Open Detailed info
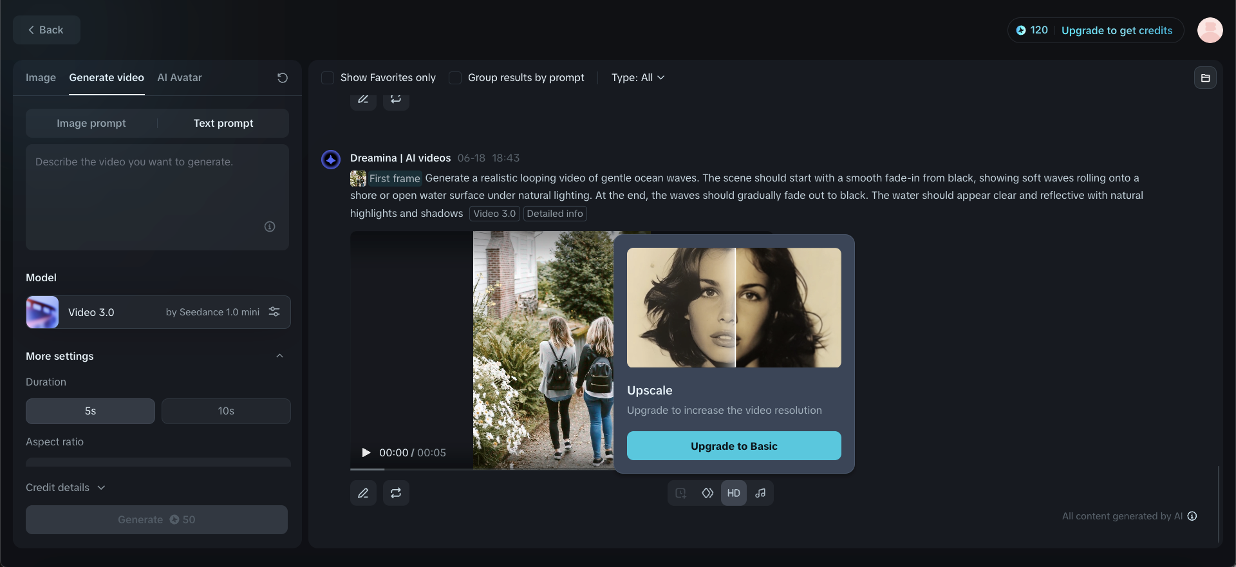The image size is (1236, 567). [555, 214]
